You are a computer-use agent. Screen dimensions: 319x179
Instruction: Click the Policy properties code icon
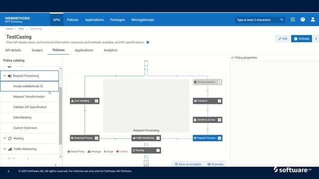click(233, 58)
